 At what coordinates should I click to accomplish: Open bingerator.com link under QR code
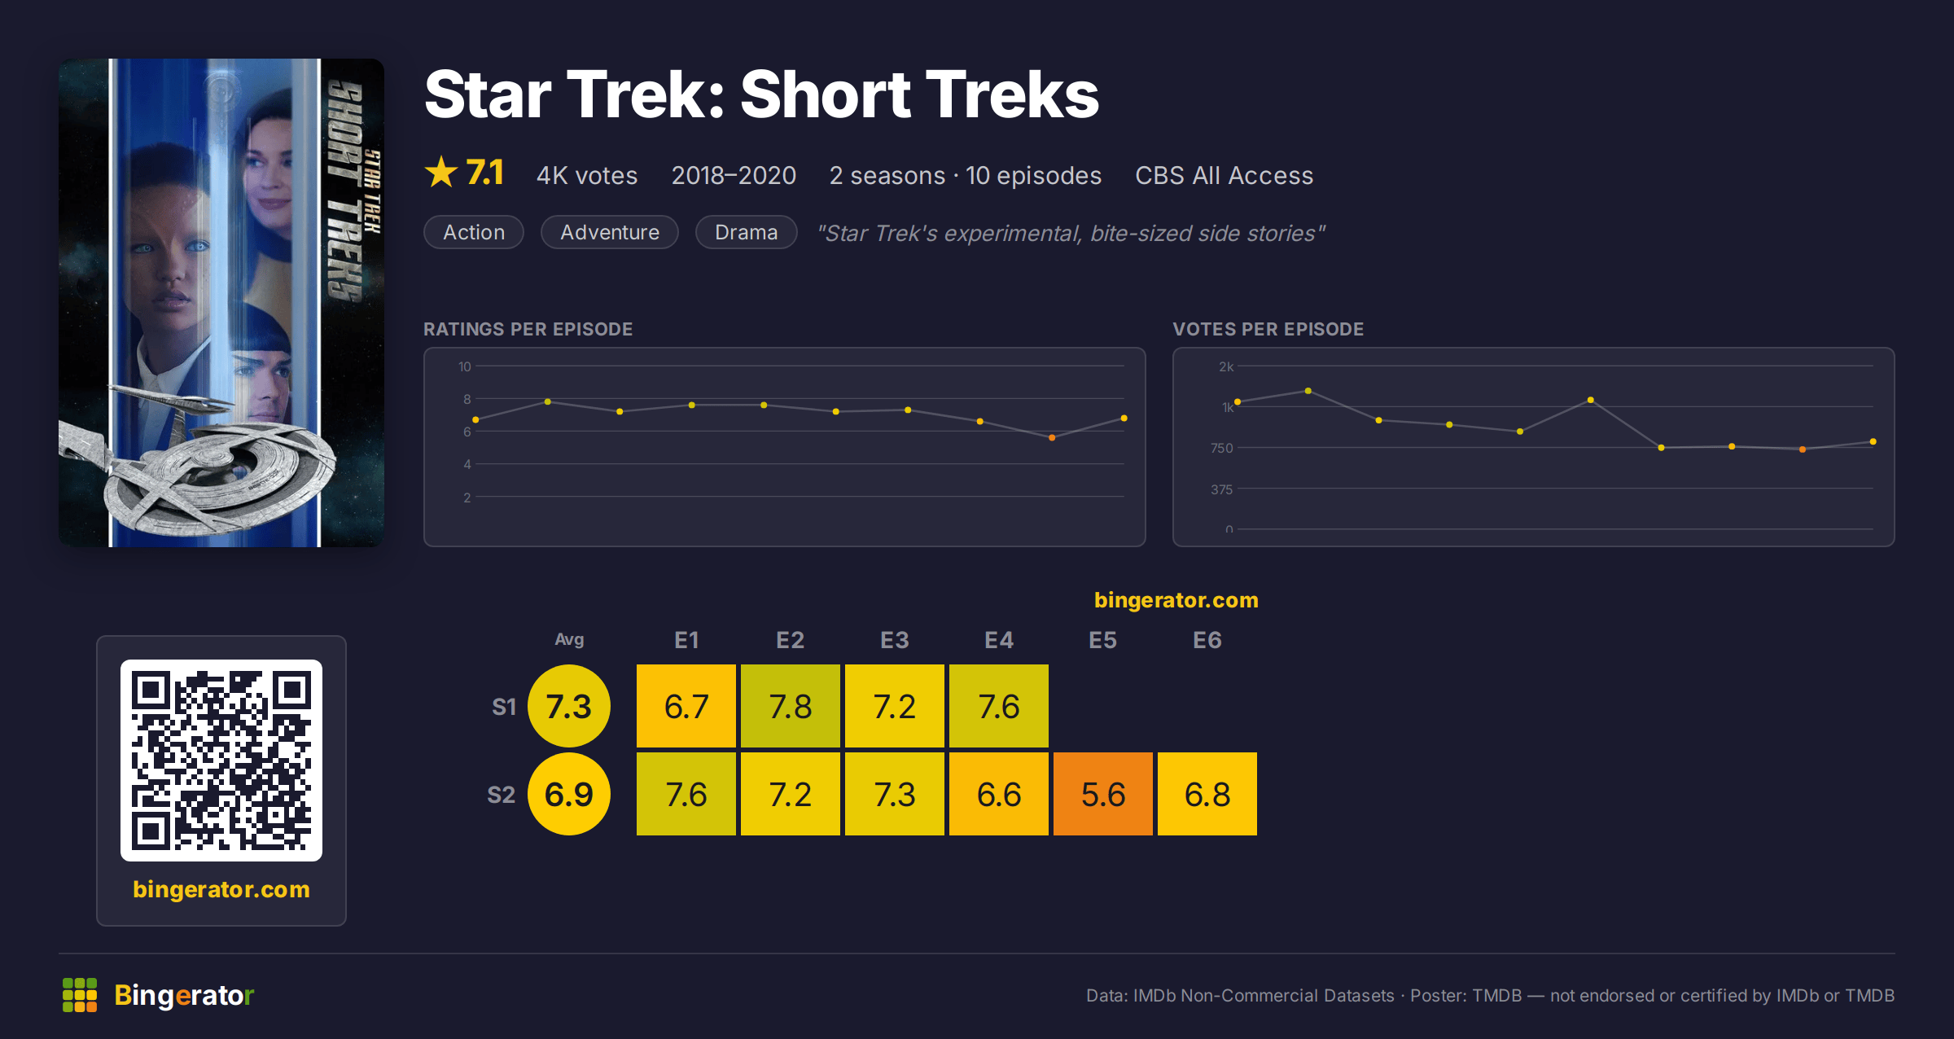pyautogui.click(x=221, y=889)
